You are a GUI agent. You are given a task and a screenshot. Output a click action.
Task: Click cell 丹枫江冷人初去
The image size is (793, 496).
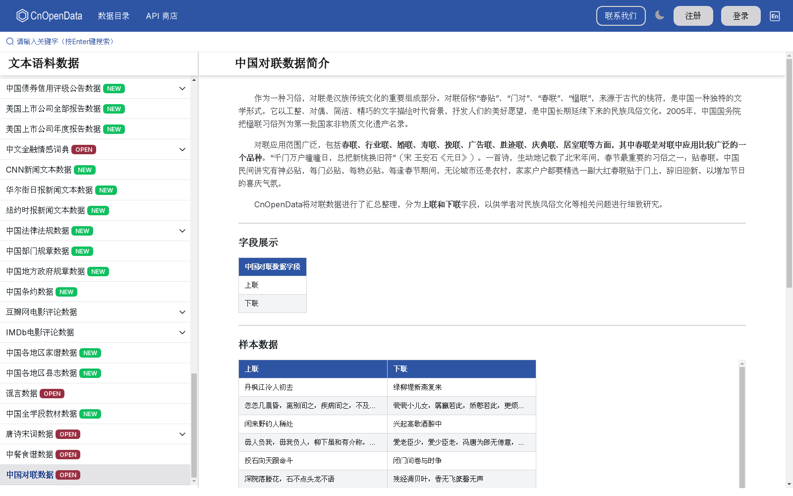(313, 387)
